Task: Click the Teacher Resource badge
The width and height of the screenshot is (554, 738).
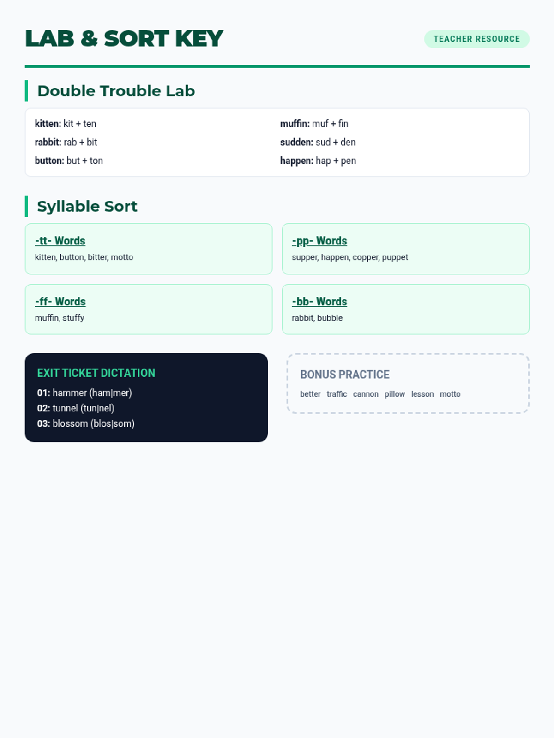Action: coord(476,39)
